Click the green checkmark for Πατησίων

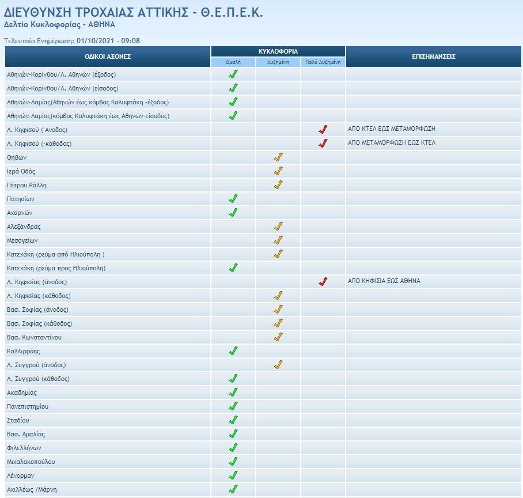click(233, 199)
